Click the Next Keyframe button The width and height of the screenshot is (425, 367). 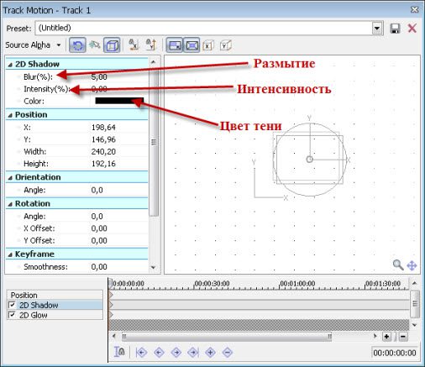(176, 352)
